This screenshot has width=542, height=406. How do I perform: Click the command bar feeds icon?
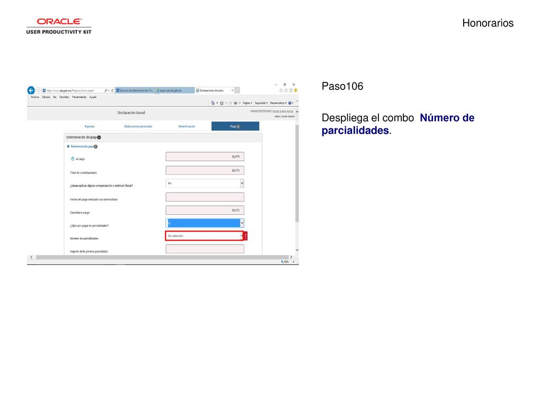(x=222, y=103)
